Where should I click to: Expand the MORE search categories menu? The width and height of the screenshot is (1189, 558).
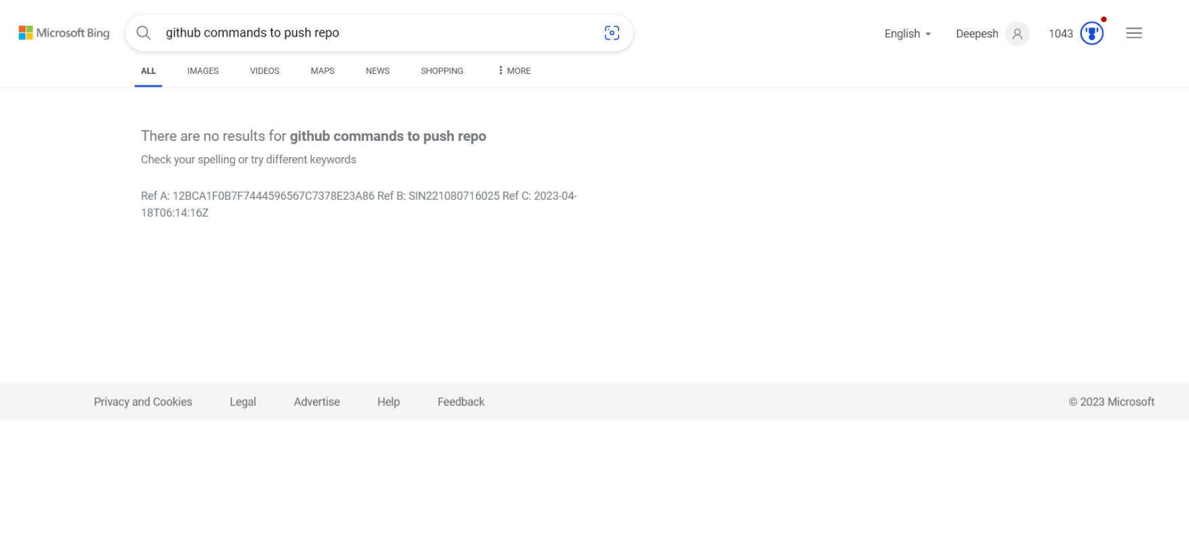coord(514,70)
